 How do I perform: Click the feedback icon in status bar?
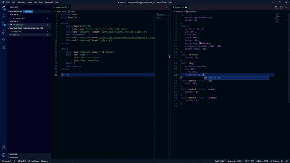click(x=282, y=161)
